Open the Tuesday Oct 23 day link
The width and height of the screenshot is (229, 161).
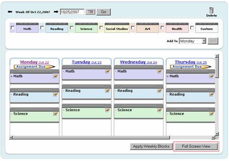click(86, 62)
